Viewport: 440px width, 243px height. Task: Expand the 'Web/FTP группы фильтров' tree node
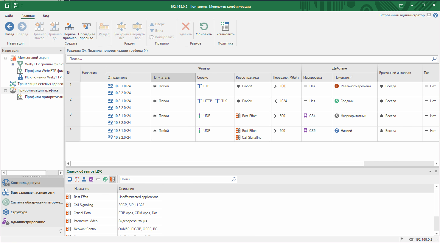pos(13,64)
